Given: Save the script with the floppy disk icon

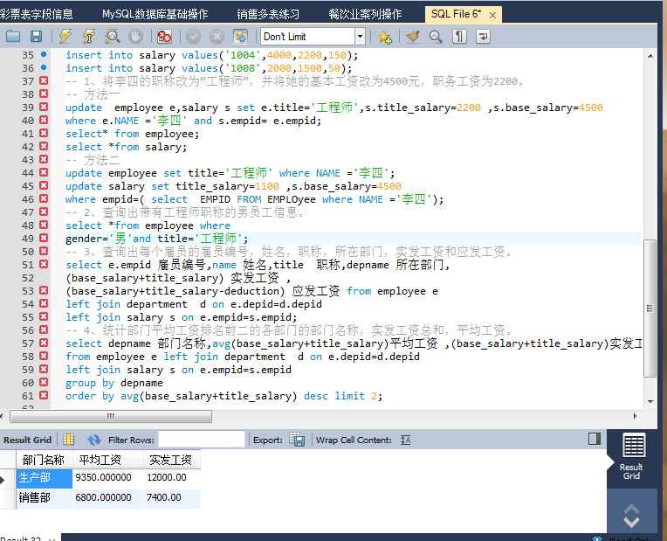Looking at the screenshot, I should (36, 36).
